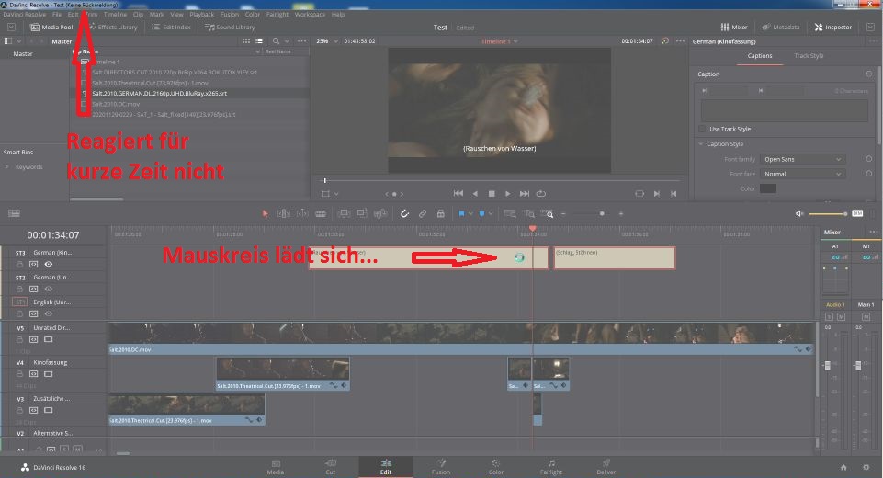Image resolution: width=883 pixels, height=478 pixels.
Task: Activate the Dynamic Trim Mode tool
Action: [x=302, y=213]
